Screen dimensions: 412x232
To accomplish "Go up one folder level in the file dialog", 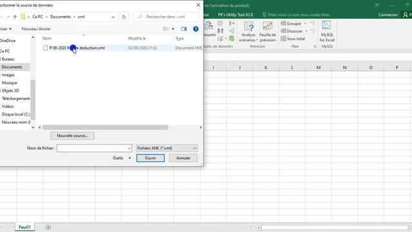I will (15, 17).
